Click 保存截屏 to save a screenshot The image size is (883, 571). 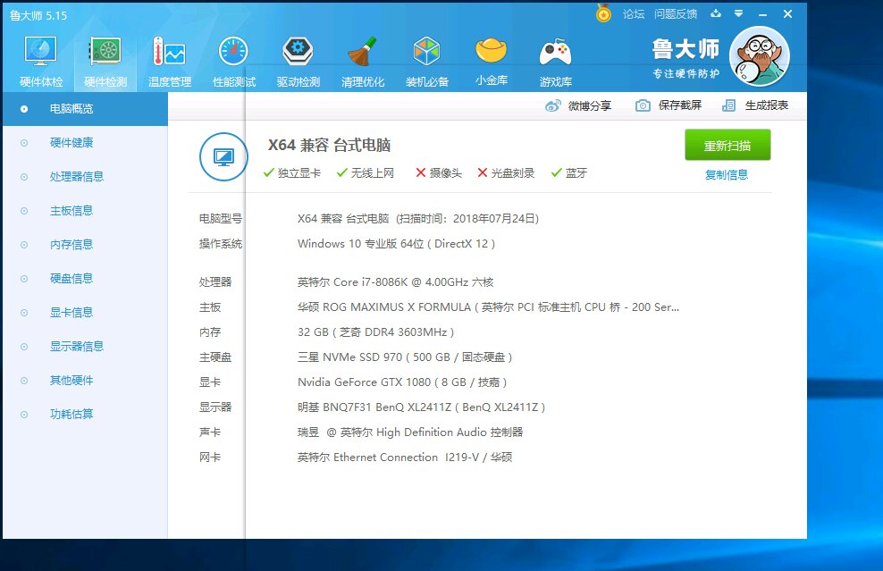point(669,105)
